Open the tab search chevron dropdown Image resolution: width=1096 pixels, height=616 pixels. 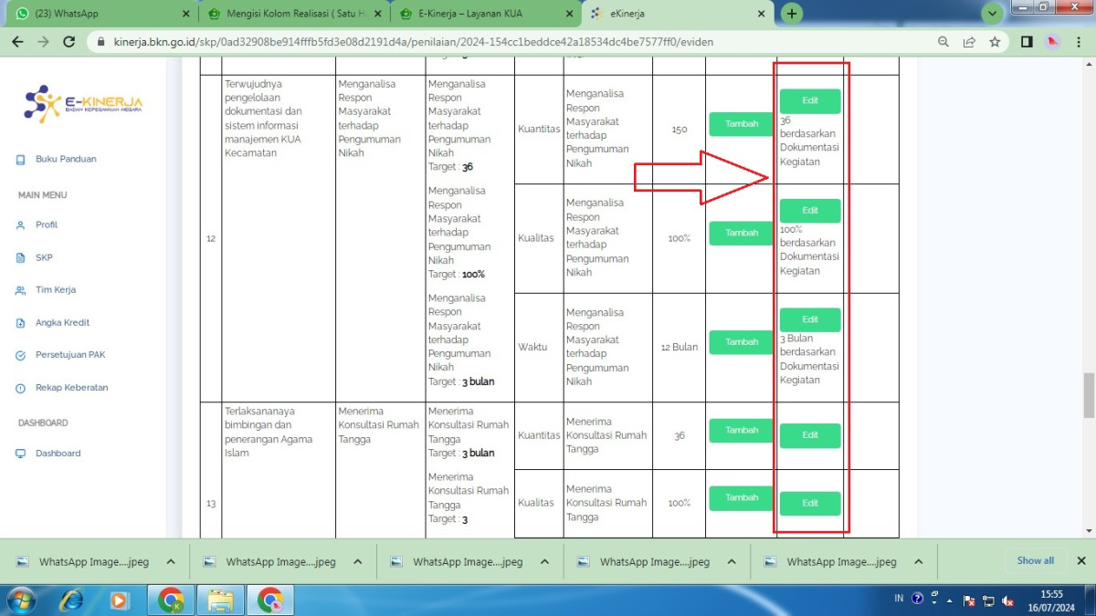tap(993, 14)
